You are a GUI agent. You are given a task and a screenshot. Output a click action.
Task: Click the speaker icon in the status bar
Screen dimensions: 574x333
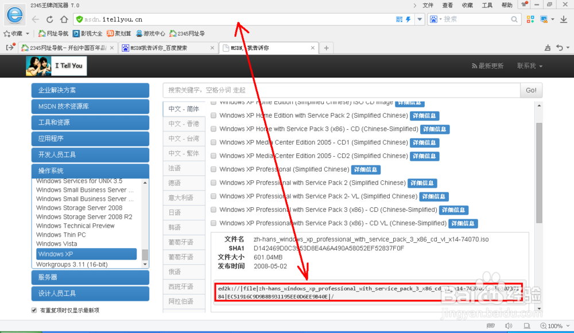(509, 326)
